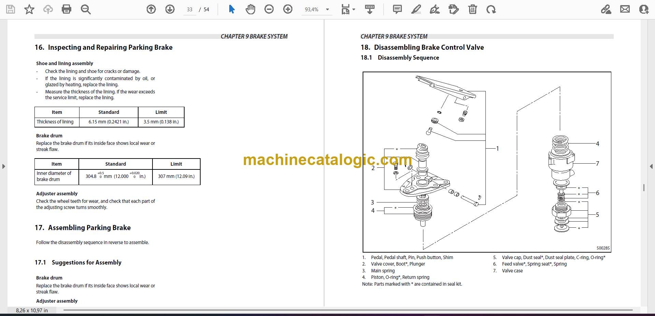Zoom out with the minus button
Image resolution: width=655 pixels, height=316 pixels.
(x=269, y=9)
